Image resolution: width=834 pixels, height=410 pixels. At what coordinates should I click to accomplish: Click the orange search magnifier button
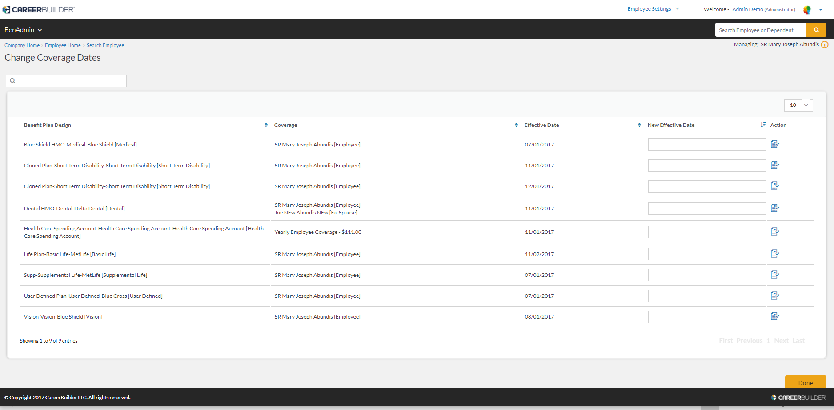816,30
